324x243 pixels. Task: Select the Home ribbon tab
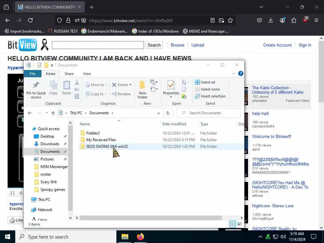point(51,74)
